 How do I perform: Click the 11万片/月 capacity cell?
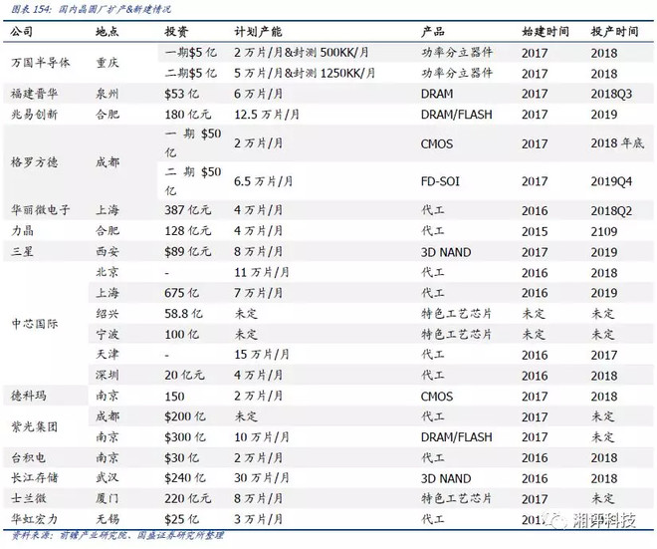(262, 272)
